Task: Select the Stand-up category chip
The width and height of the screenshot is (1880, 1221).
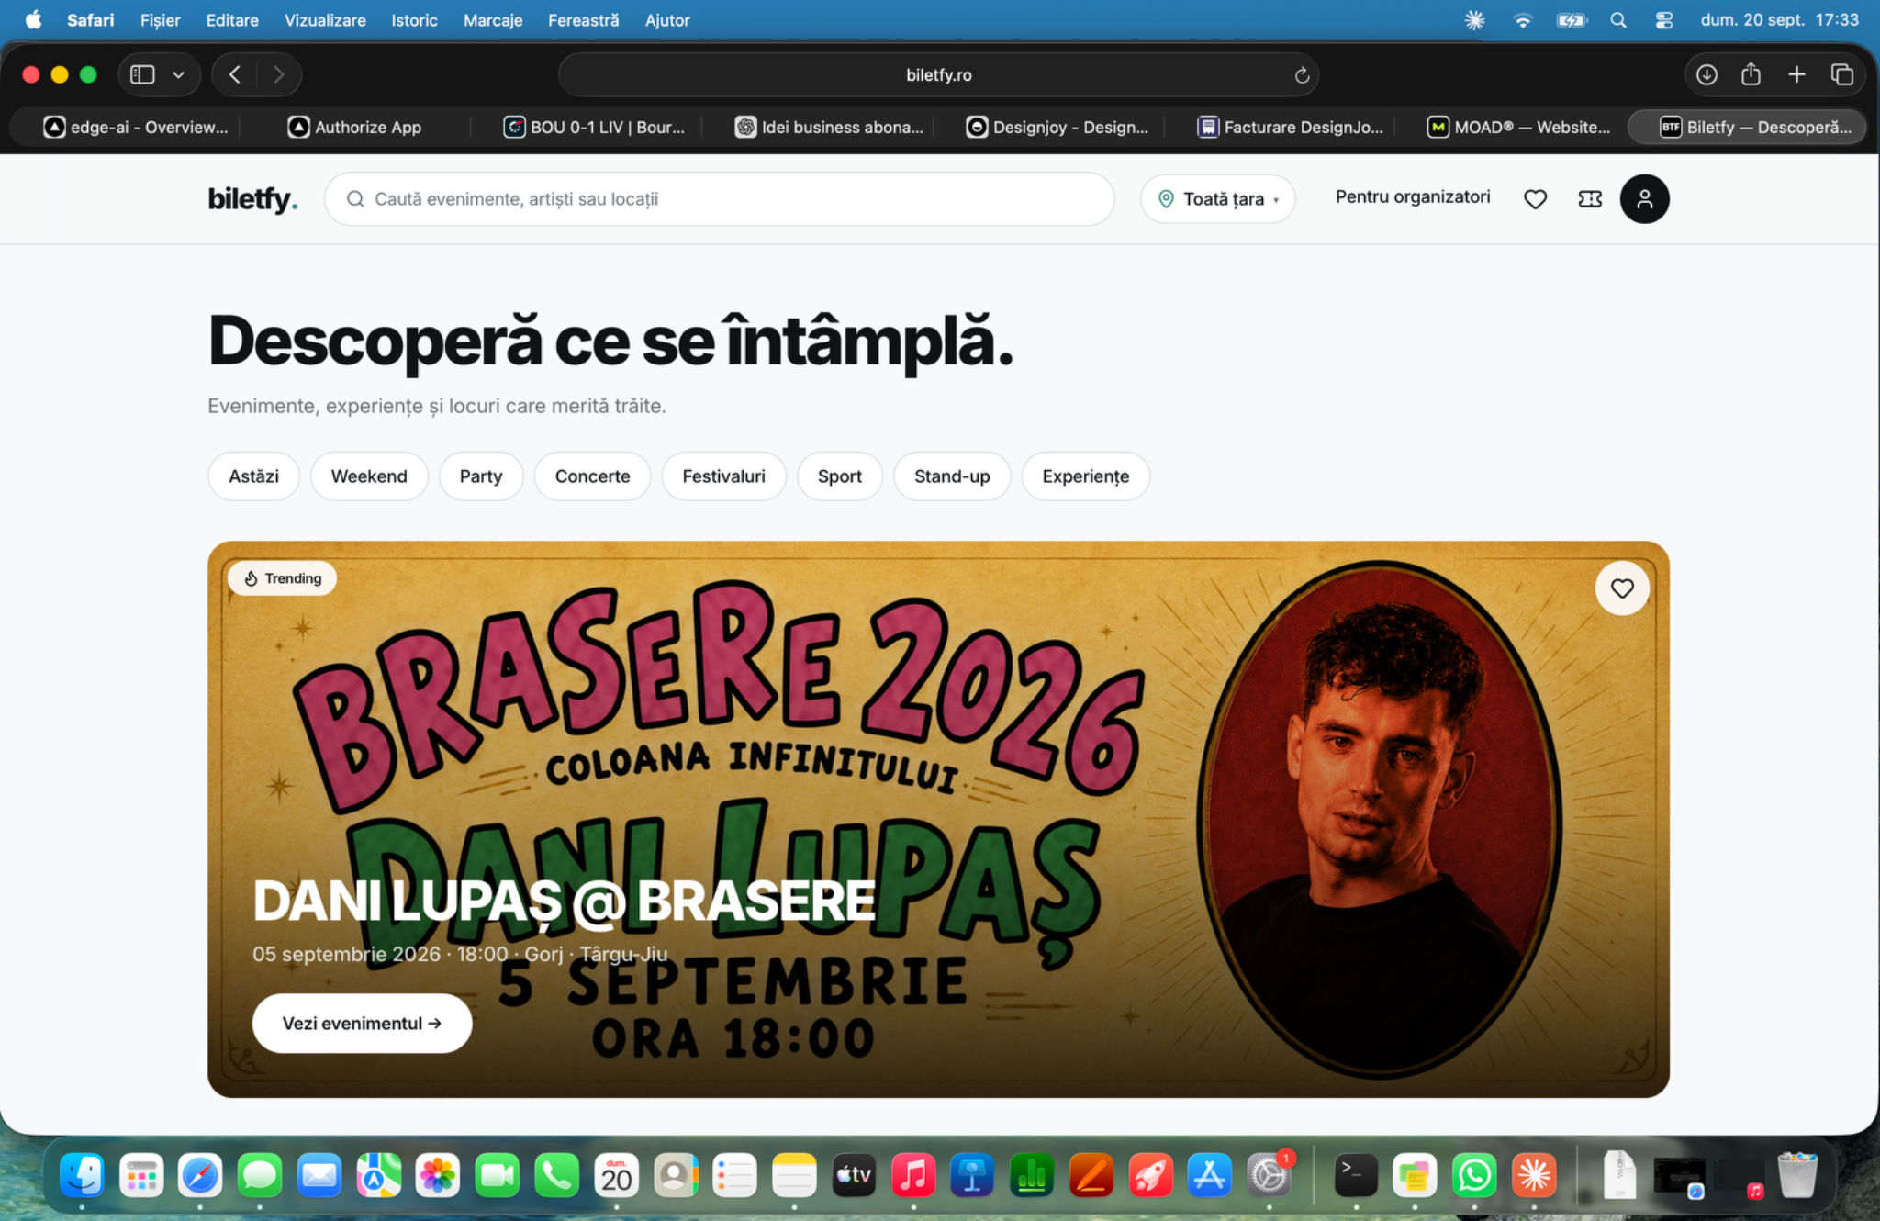Action: pyautogui.click(x=952, y=476)
